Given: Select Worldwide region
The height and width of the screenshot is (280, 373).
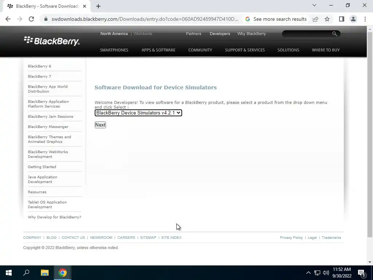Looking at the screenshot, I should tap(143, 34).
